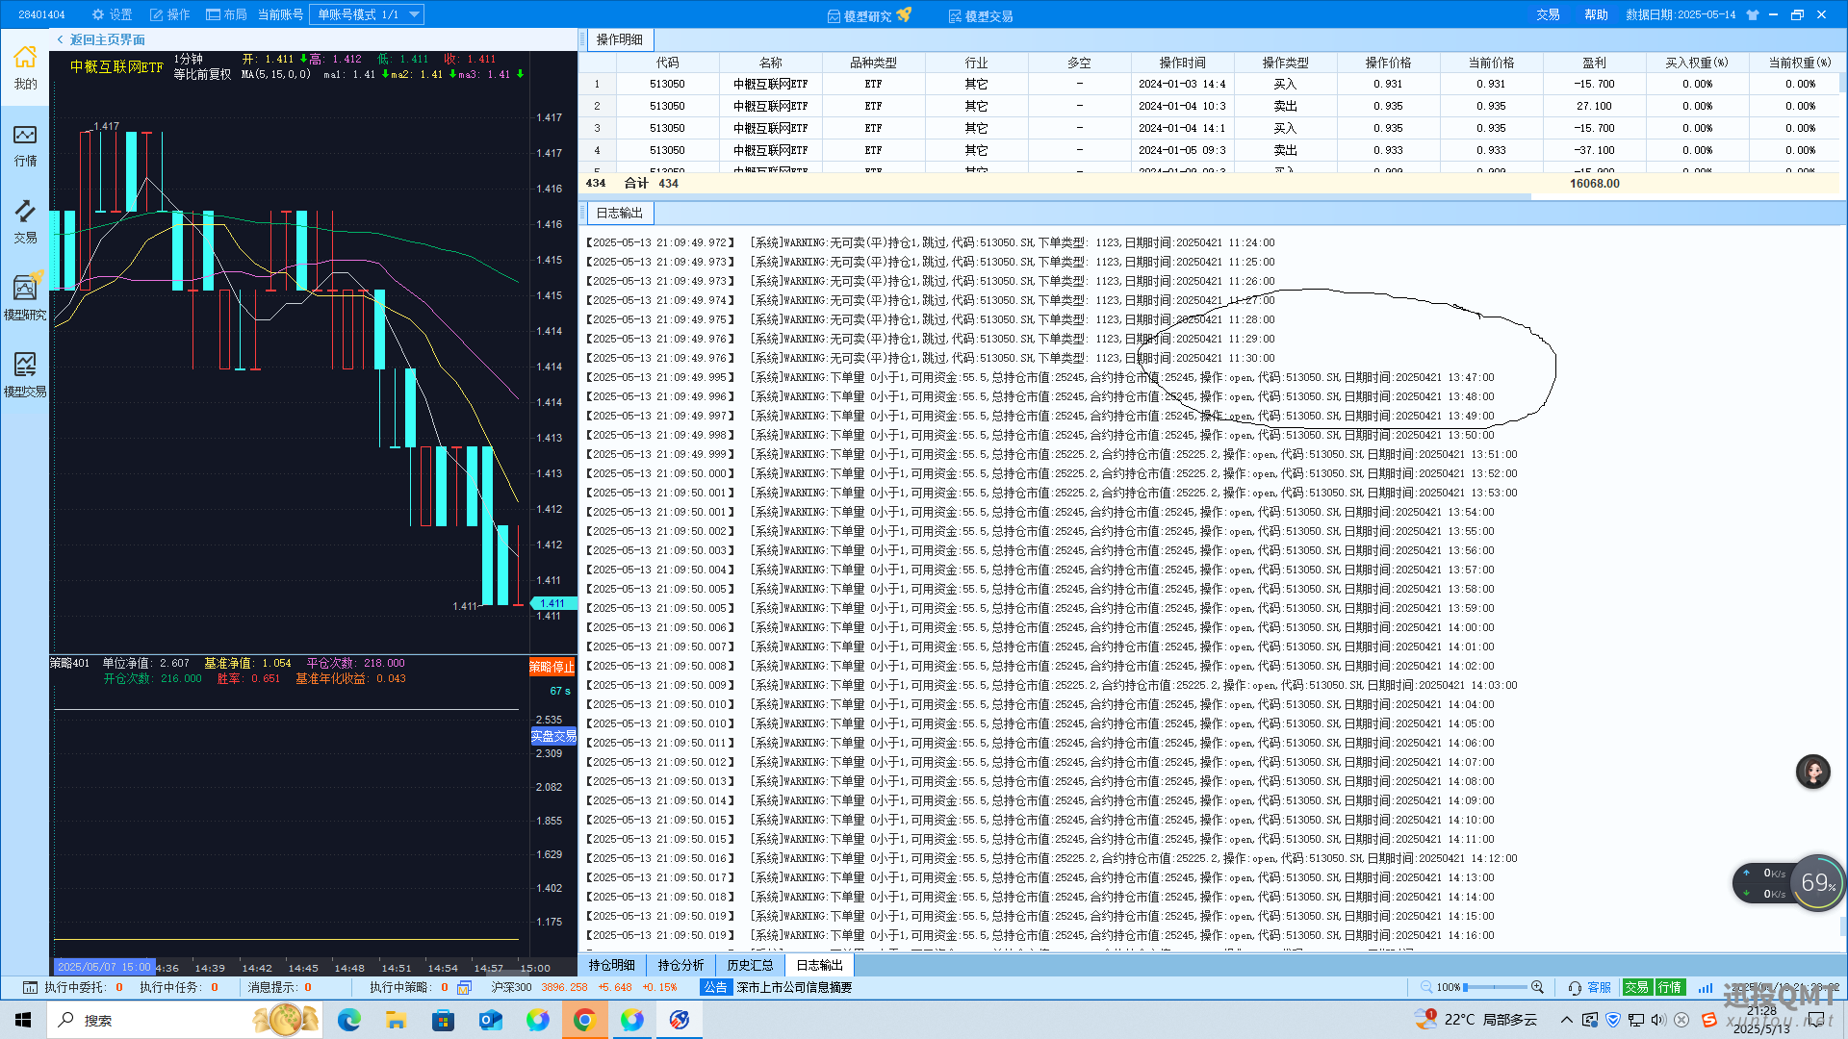Switch to 模型研究 top tab
The width and height of the screenshot is (1848, 1039).
tap(868, 15)
